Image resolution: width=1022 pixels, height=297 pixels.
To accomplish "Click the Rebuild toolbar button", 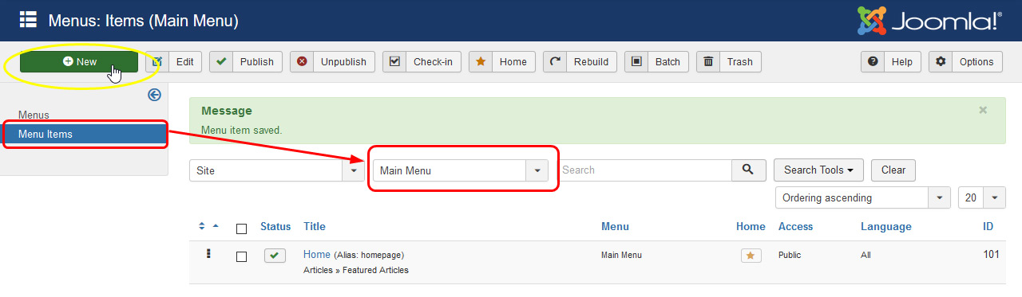I will pos(580,61).
